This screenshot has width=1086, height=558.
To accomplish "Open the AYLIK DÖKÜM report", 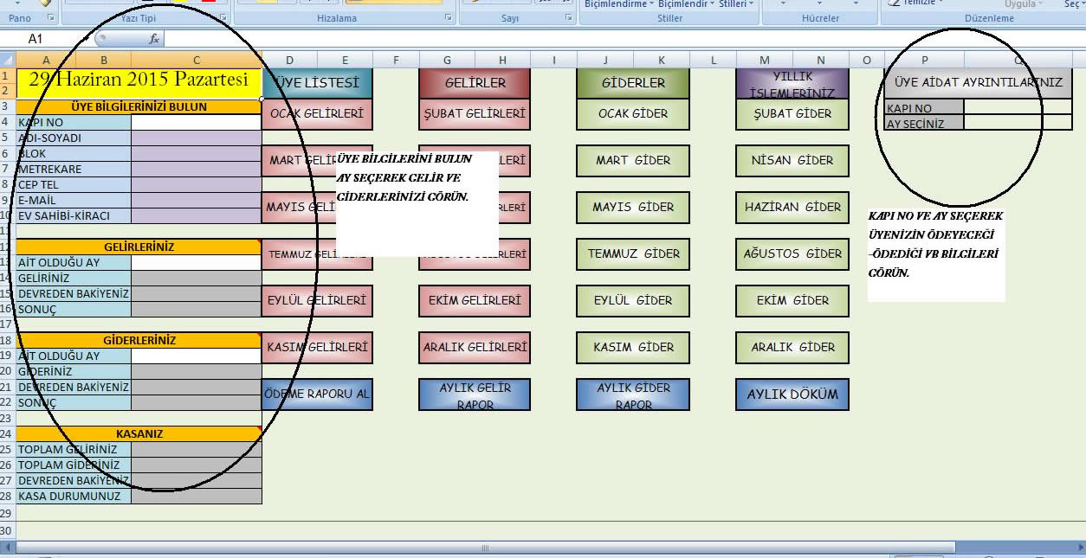I will tap(792, 394).
